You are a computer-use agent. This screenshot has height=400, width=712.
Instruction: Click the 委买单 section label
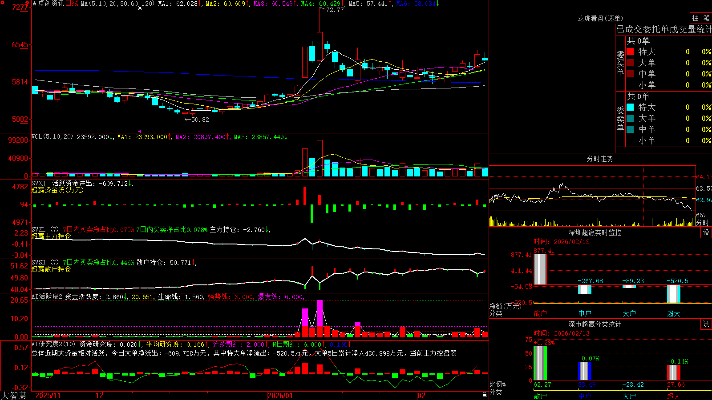pos(620,63)
